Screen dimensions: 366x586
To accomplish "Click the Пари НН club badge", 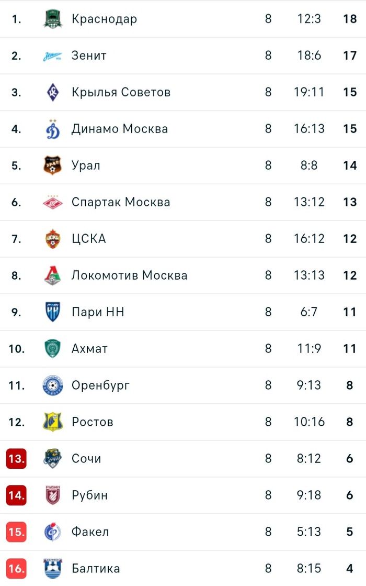I will 52,312.
